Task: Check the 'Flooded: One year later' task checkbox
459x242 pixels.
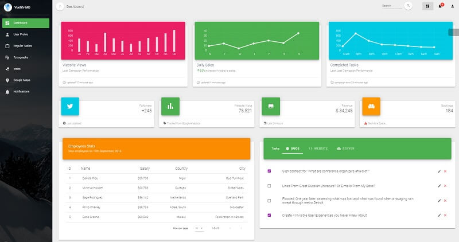Action: [270, 200]
